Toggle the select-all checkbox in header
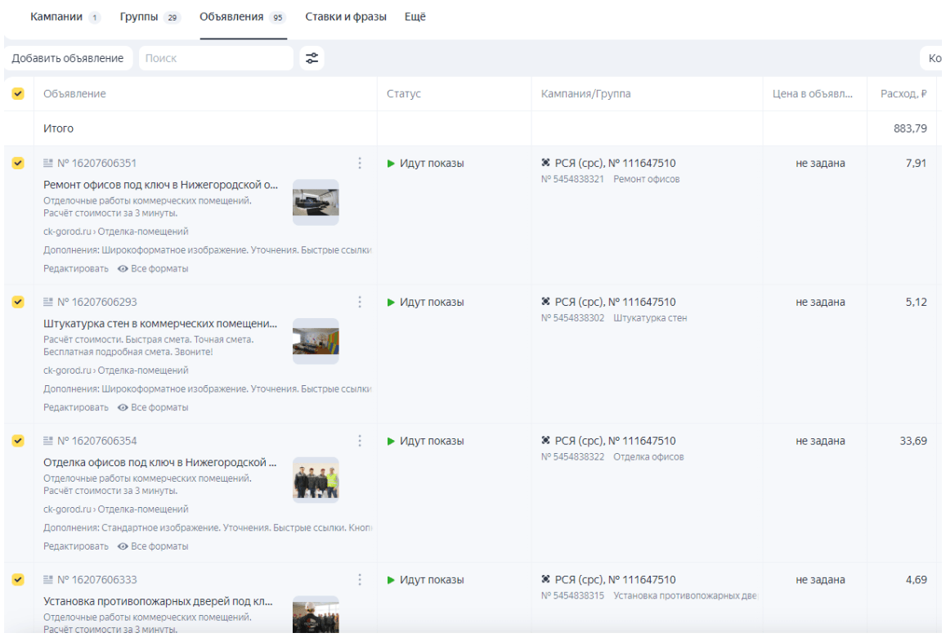This screenshot has width=946, height=642. point(18,93)
